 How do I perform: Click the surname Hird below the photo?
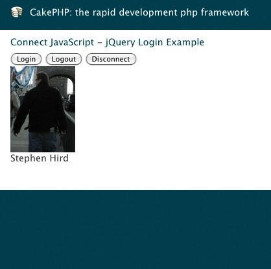click(x=59, y=158)
